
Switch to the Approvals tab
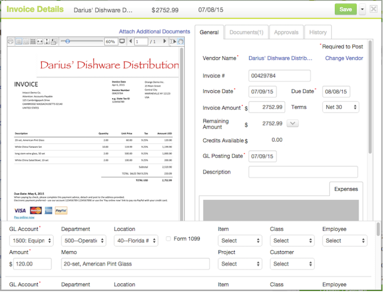pyautogui.click(x=286, y=32)
